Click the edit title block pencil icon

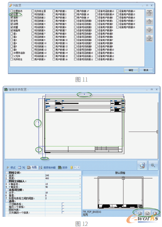point(155,213)
